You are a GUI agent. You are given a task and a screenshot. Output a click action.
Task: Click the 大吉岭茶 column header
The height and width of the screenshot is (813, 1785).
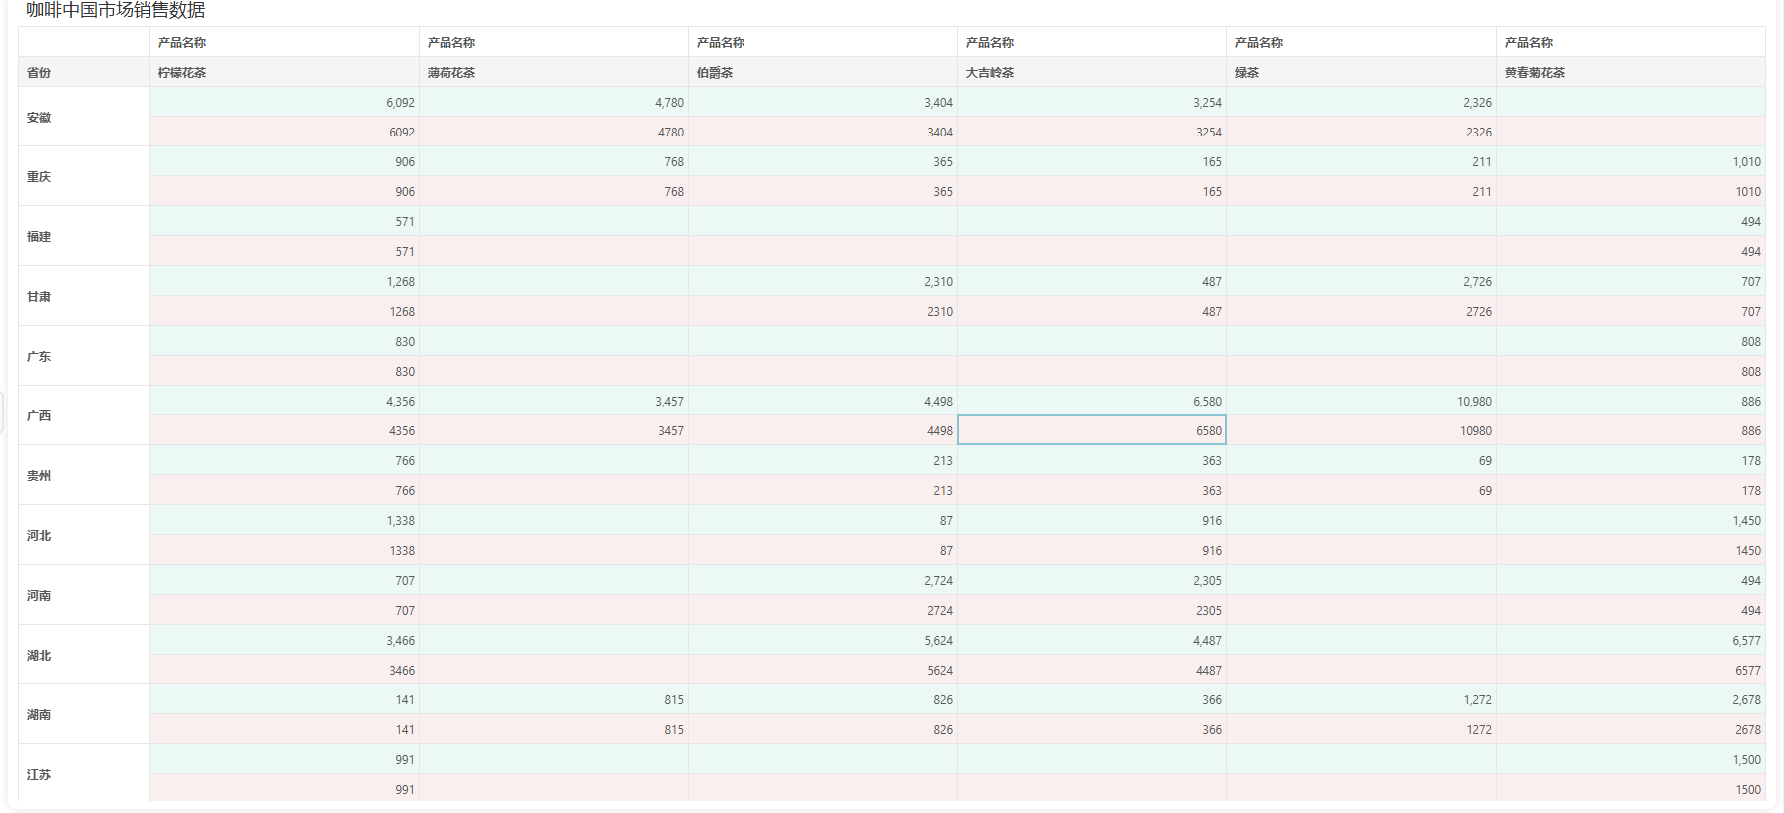pos(1091,72)
